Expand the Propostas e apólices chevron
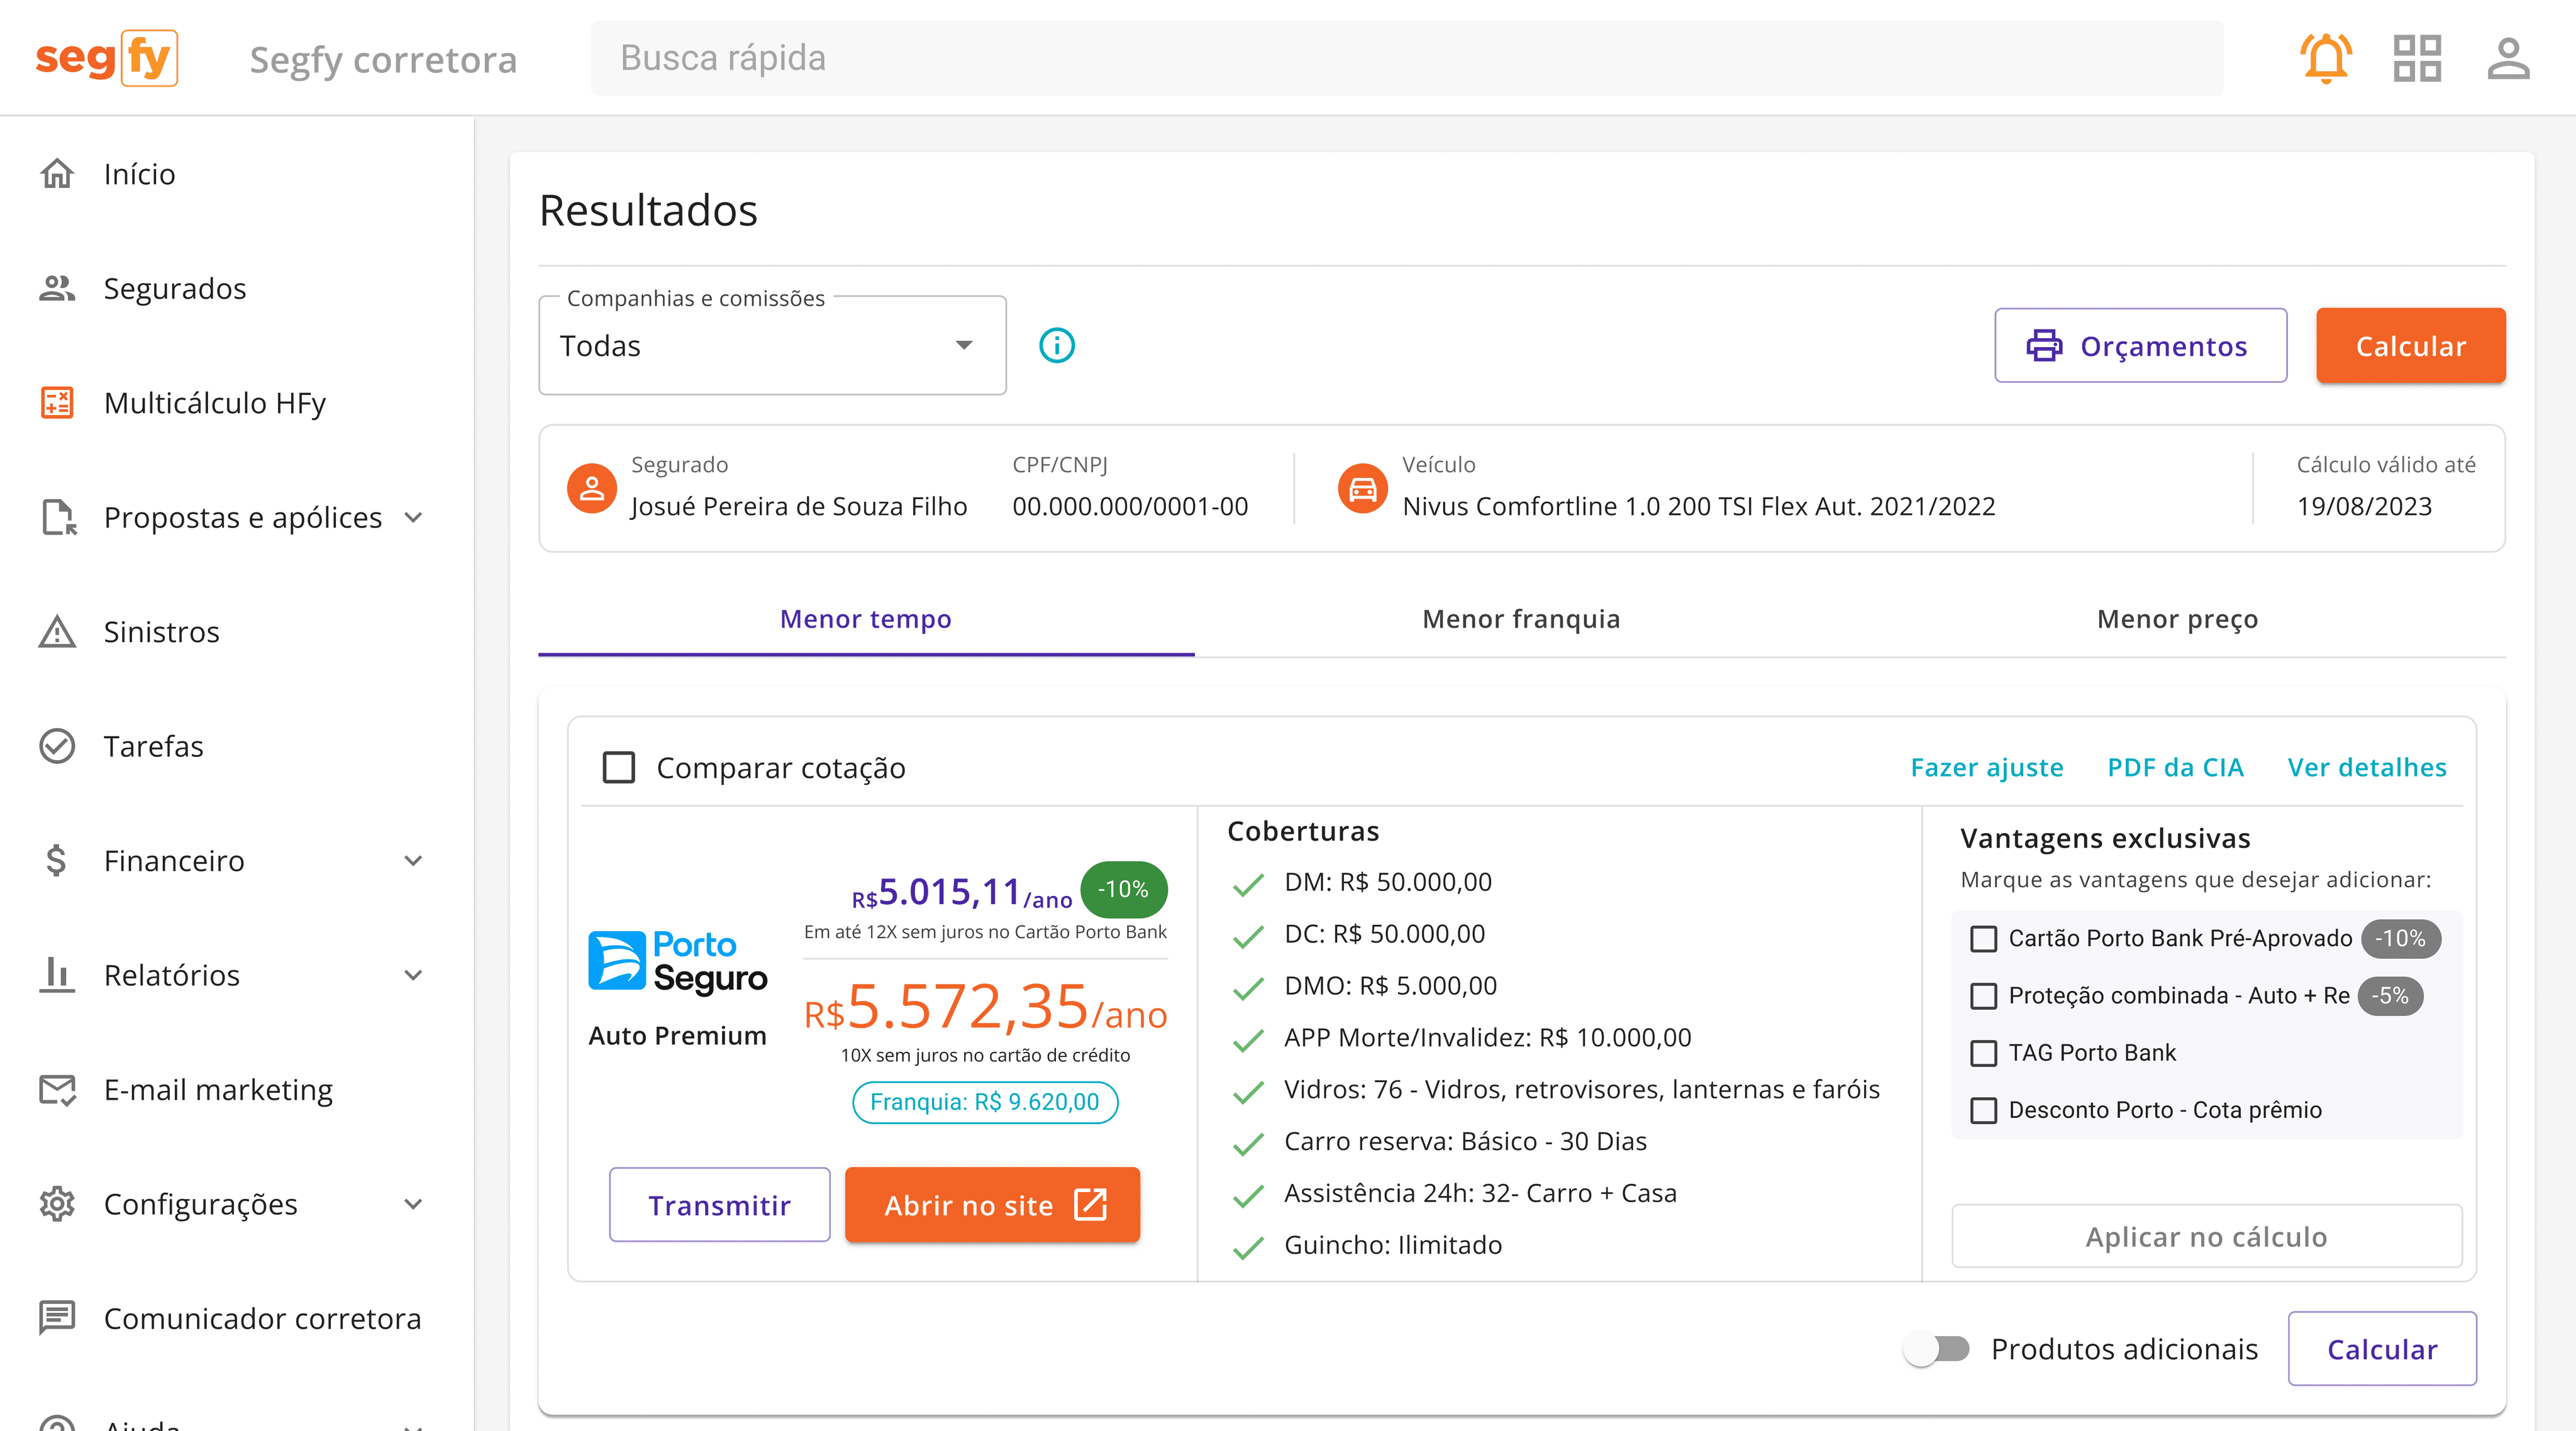This screenshot has height=1431, width=2576. (x=413, y=517)
